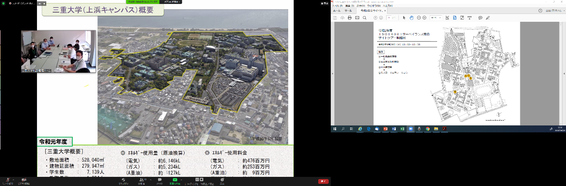Click the Zoom stop video icon
The width and height of the screenshot is (566, 186).
tap(24, 179)
